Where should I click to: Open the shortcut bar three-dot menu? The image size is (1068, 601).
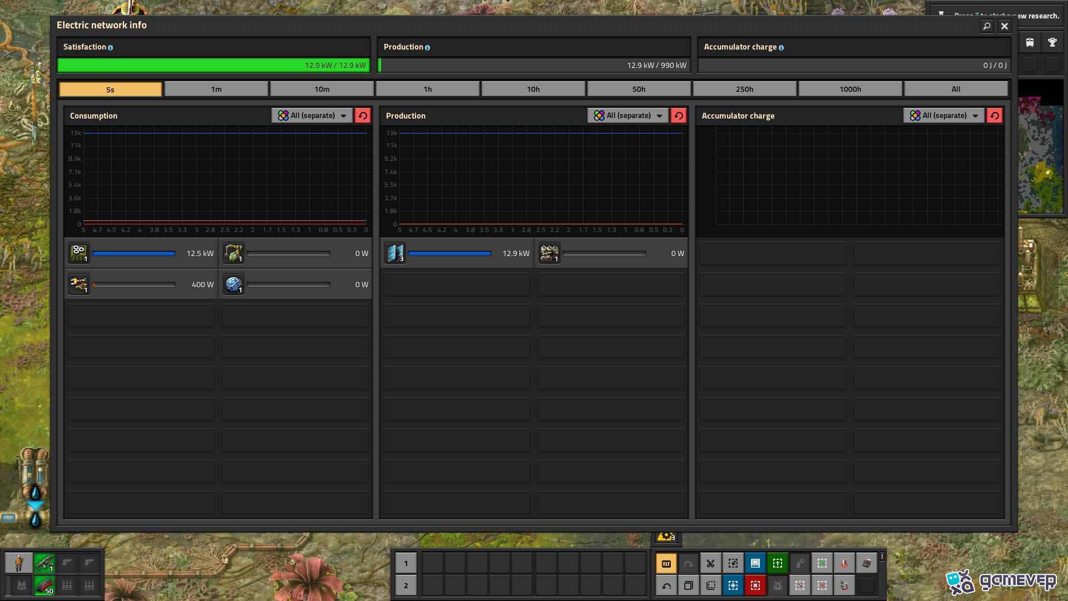(882, 556)
